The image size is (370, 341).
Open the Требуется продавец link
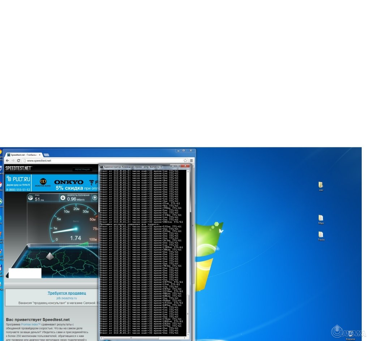click(x=67, y=293)
